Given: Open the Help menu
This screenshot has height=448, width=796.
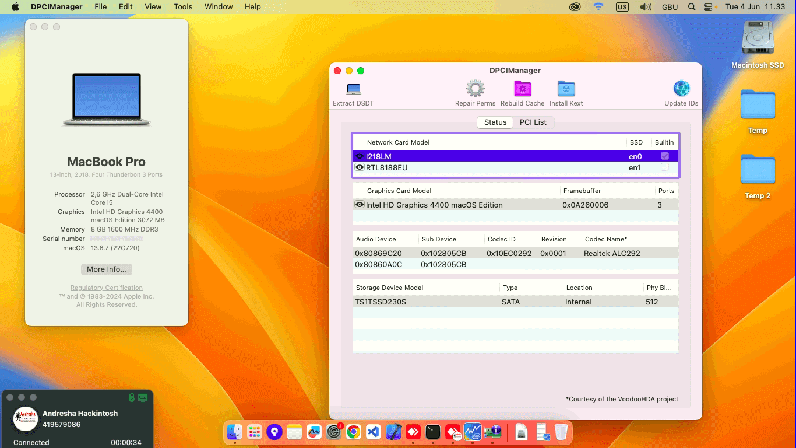Looking at the screenshot, I should click(253, 7).
